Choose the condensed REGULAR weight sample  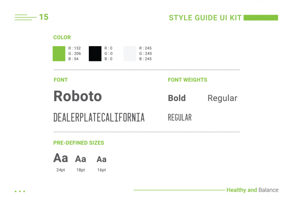[x=180, y=117]
